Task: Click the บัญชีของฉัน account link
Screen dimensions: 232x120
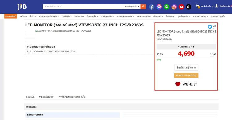Action: 225,6
